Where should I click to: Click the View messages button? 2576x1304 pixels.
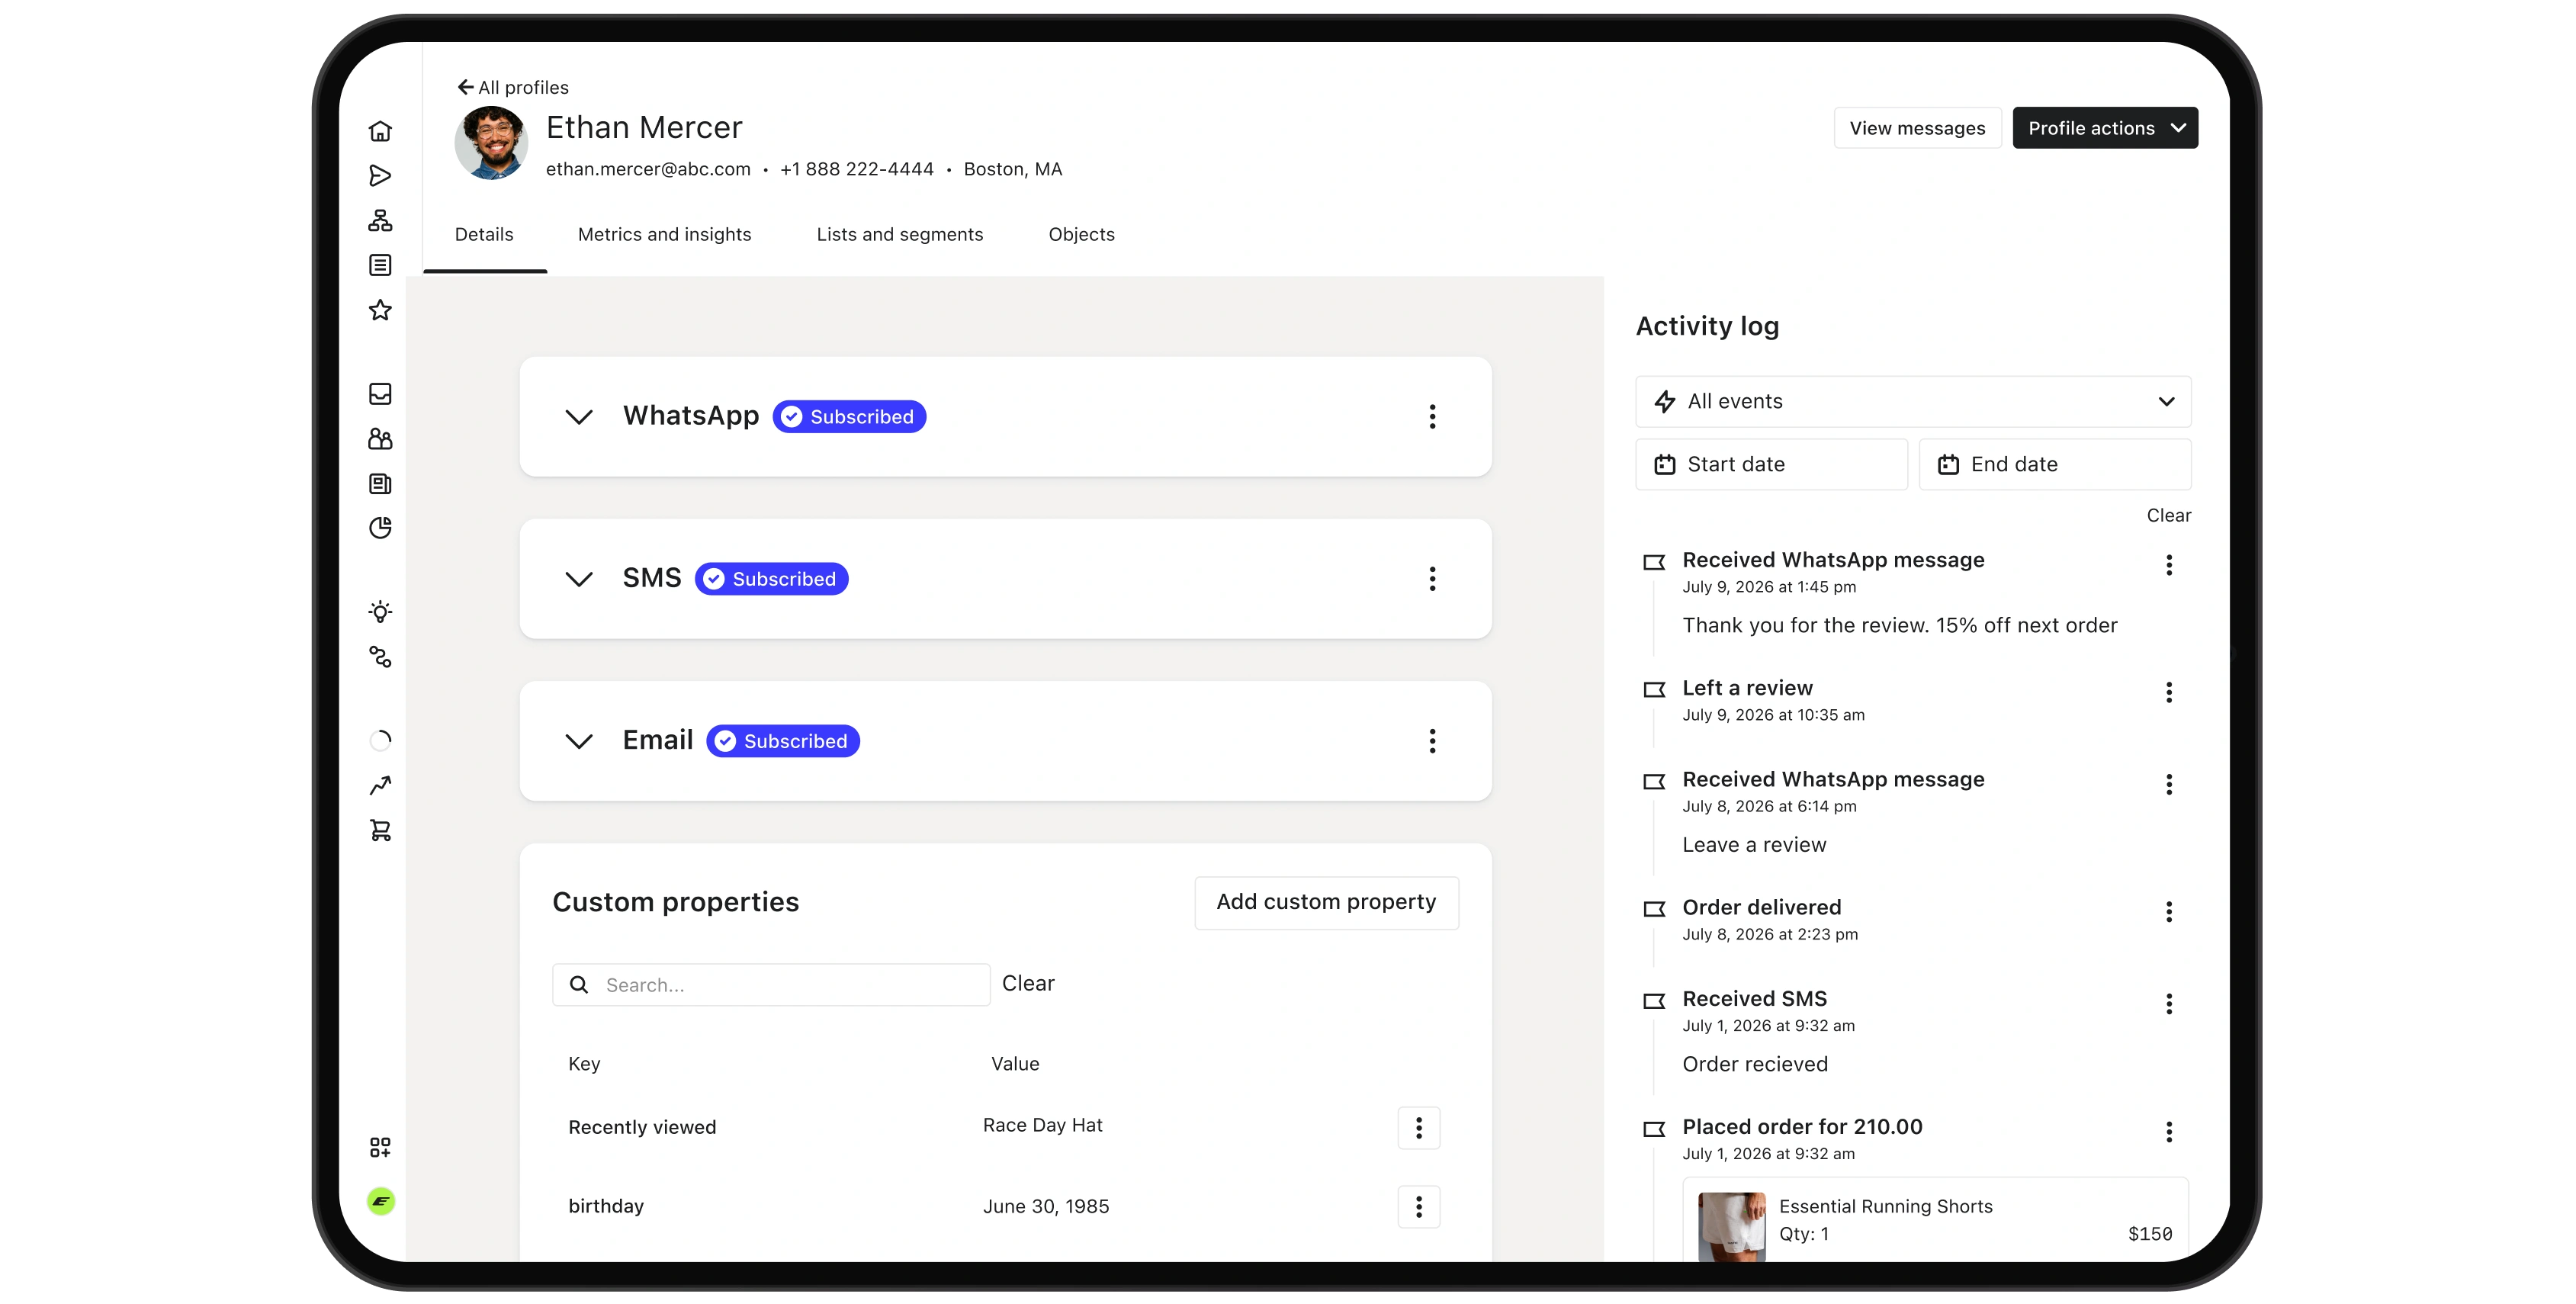[1917, 128]
